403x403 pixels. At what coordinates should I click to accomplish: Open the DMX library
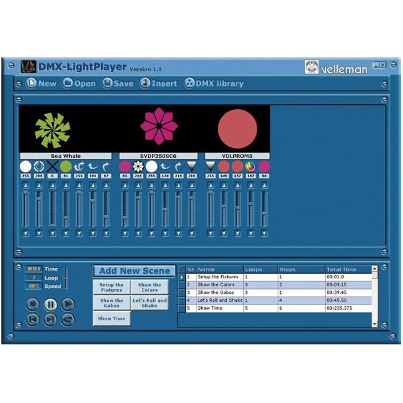click(214, 83)
